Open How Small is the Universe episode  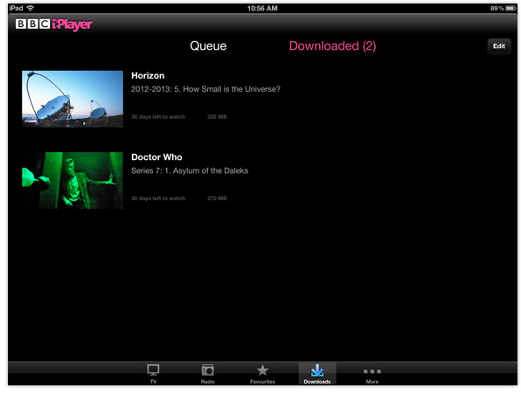coord(205,89)
